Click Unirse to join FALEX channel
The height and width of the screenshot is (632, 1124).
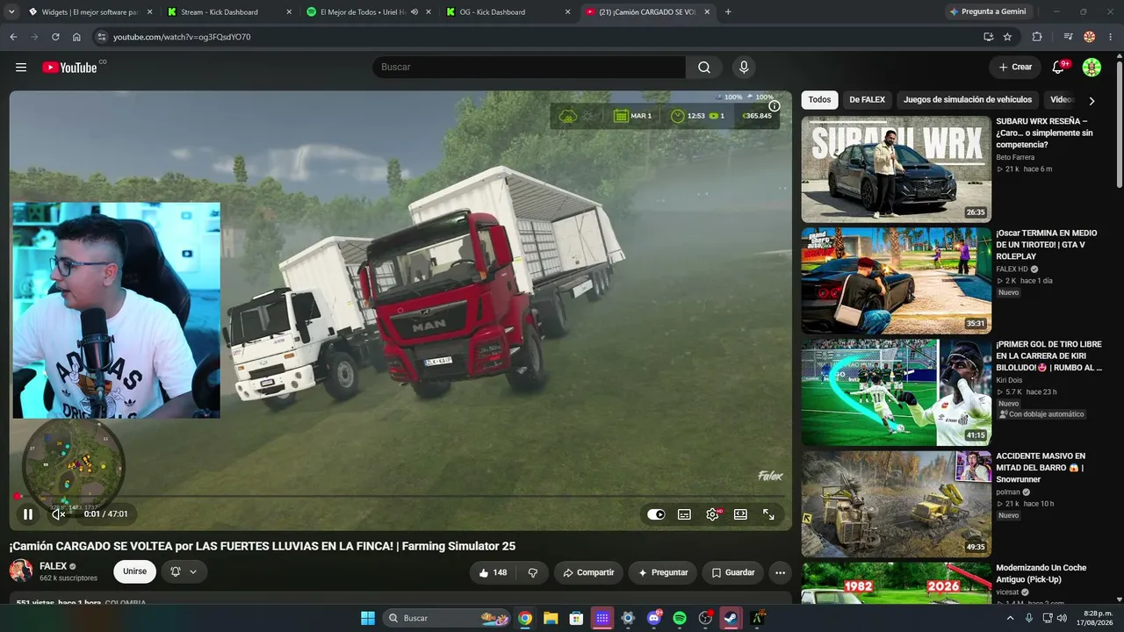coord(134,571)
